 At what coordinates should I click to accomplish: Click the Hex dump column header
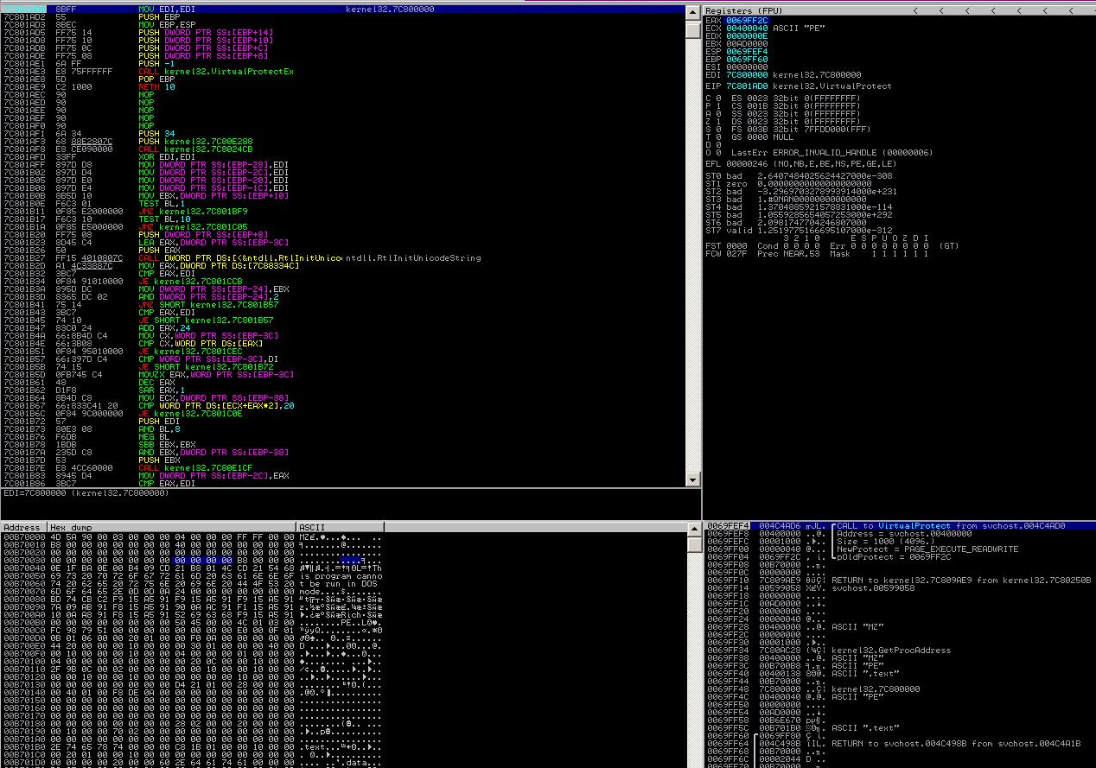pos(71,527)
